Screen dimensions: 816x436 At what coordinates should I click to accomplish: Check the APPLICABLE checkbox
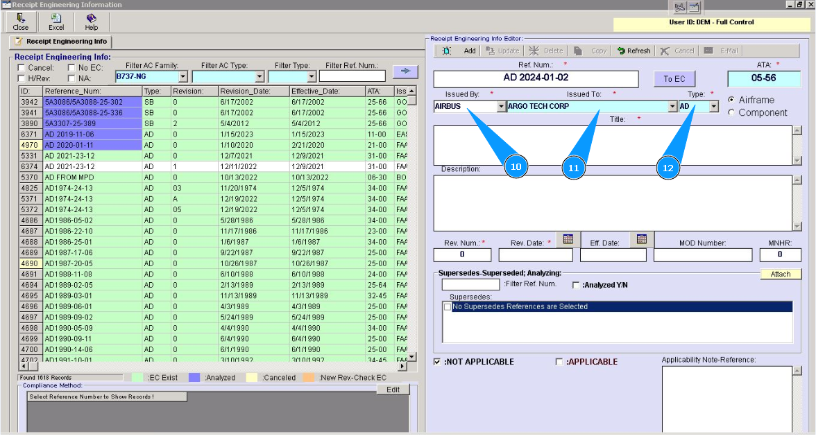(559, 362)
